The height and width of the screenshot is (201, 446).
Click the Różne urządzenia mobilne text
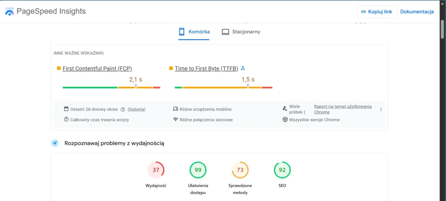[206, 109]
